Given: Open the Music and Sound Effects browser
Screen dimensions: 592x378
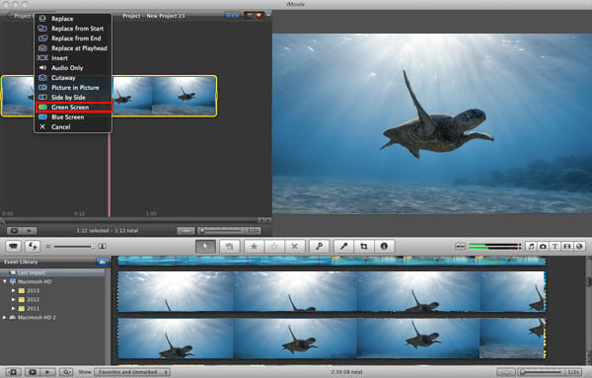Looking at the screenshot, I should pyautogui.click(x=531, y=246).
